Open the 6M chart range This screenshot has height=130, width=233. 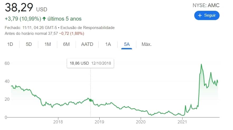[66, 44]
